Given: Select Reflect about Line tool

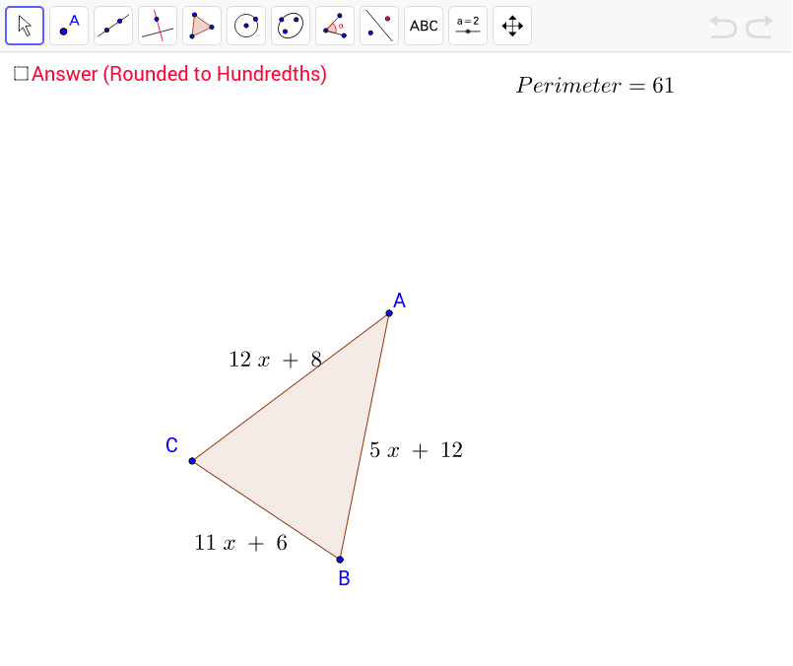Looking at the screenshot, I should [x=379, y=26].
